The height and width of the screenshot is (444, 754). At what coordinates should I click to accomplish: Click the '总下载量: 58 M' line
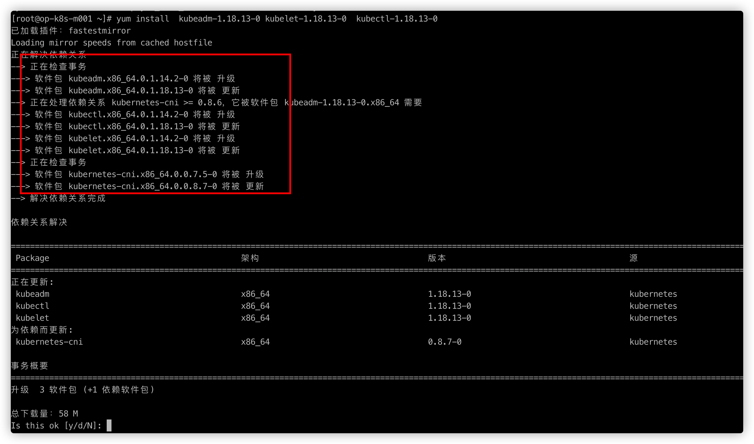(44, 414)
